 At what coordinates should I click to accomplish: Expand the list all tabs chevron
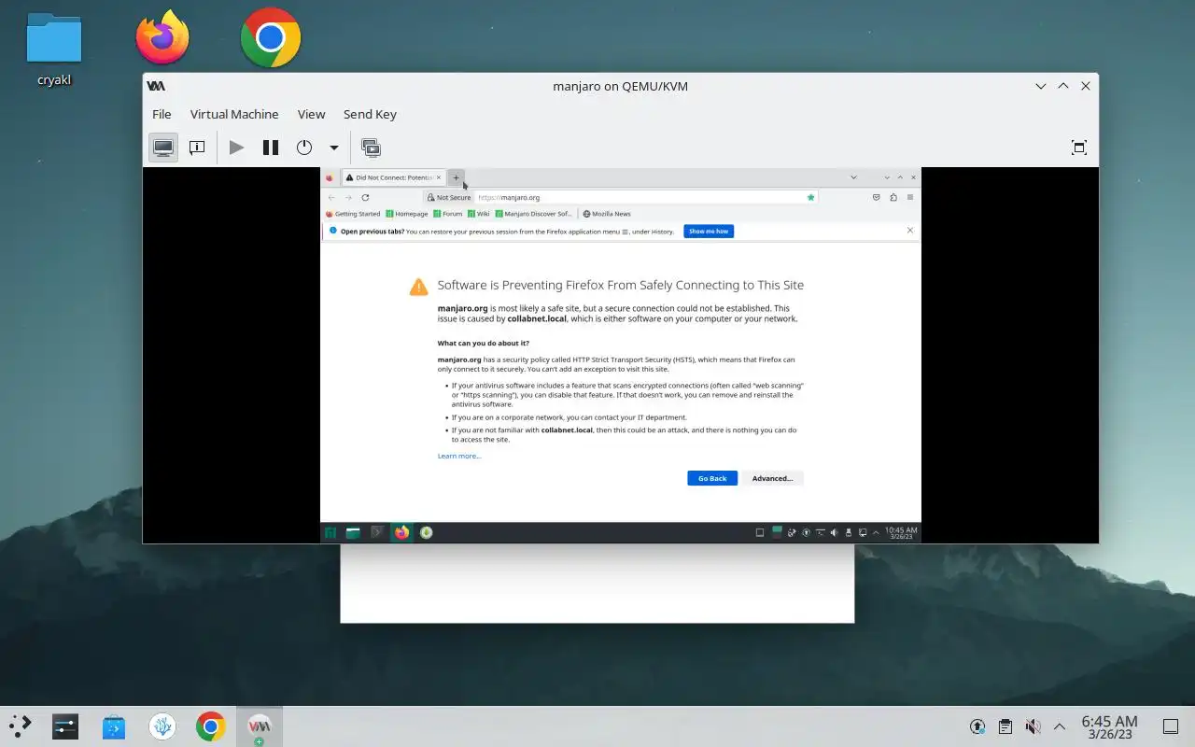click(x=853, y=177)
